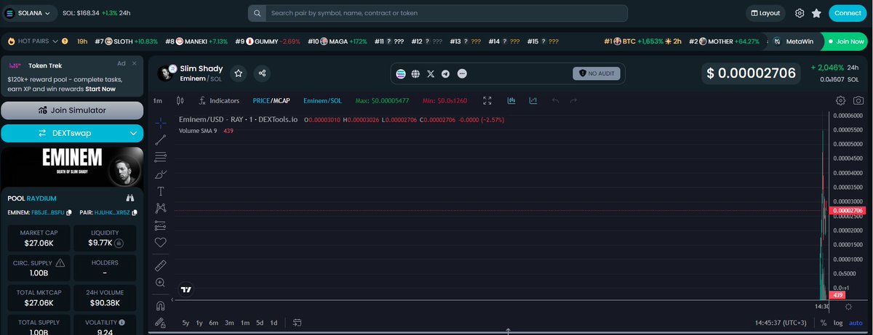Change candlestick chart style icon
Screen dimensions: 873x335
[x=180, y=100]
